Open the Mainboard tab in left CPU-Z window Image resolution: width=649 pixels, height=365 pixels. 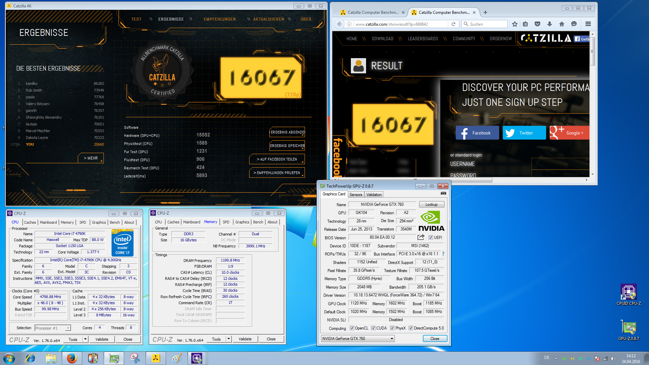pyautogui.click(x=48, y=222)
